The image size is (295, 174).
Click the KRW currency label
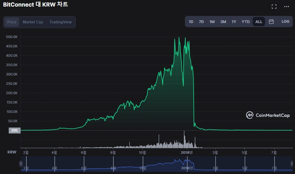[12, 152]
